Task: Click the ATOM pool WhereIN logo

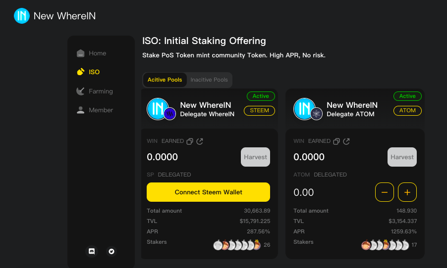Action: 304,109
